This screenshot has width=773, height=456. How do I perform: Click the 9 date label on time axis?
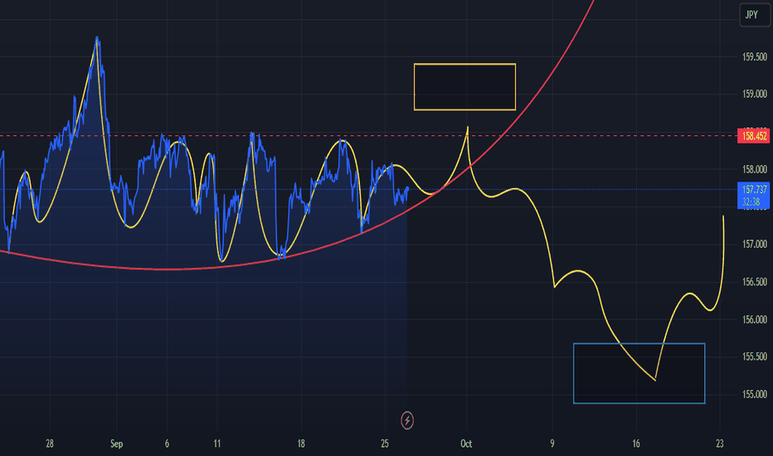tap(552, 444)
